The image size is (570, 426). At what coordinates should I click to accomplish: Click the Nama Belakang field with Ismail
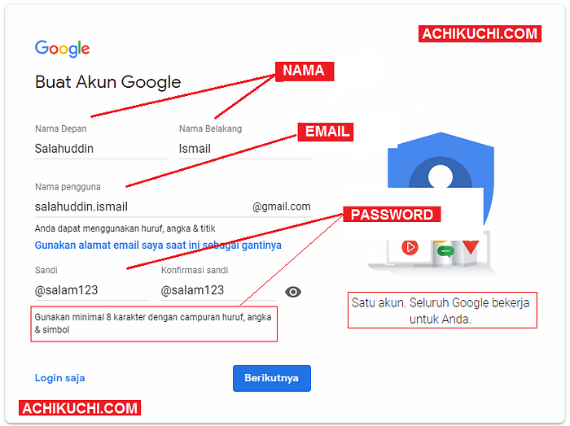244,149
